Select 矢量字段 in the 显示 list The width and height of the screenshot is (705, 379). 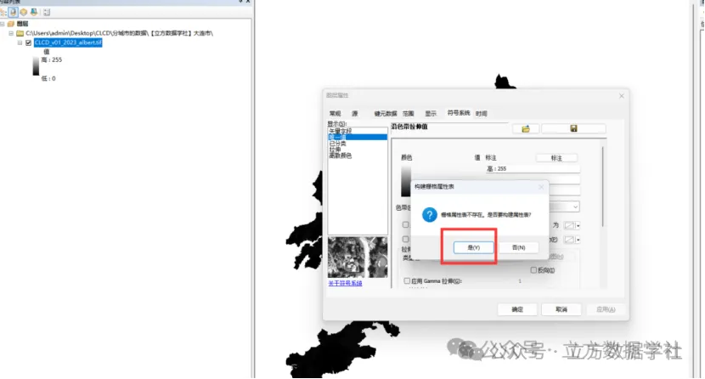(x=341, y=131)
